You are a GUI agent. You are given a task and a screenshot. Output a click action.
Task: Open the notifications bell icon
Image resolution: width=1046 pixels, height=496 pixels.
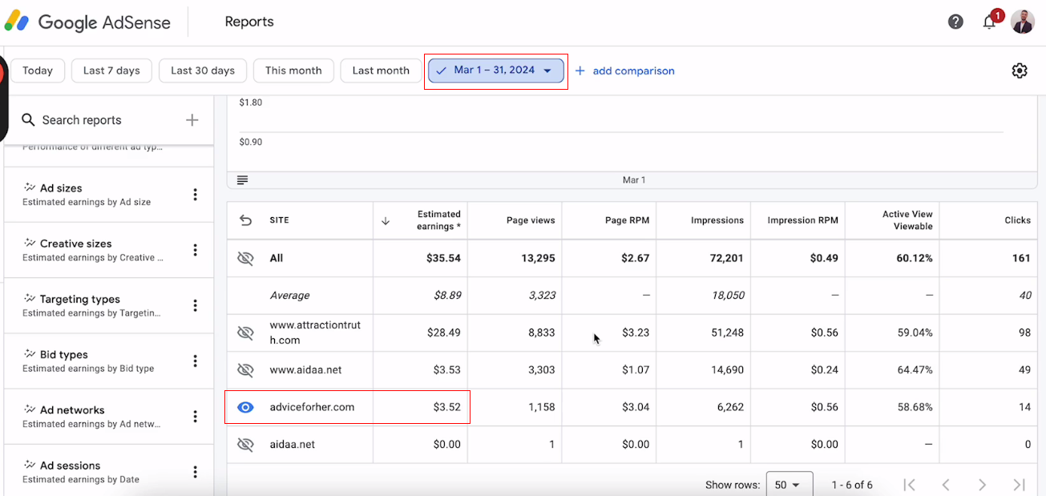[x=990, y=22]
